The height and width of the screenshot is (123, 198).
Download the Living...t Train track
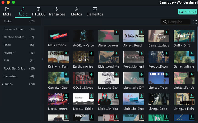(x=192, y=96)
